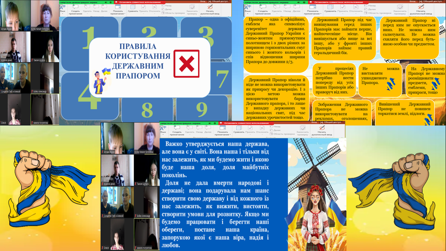
Task: Click Отклонить icon above the numbered tiles slide
Action: [154, 7]
